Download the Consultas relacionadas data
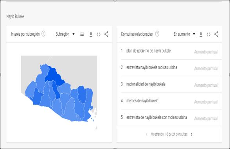The width and height of the screenshot is (230, 149). 201,34
